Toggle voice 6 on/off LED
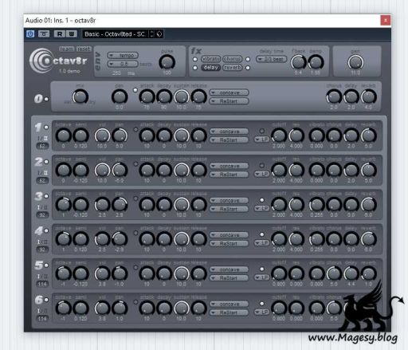 [x=46, y=300]
